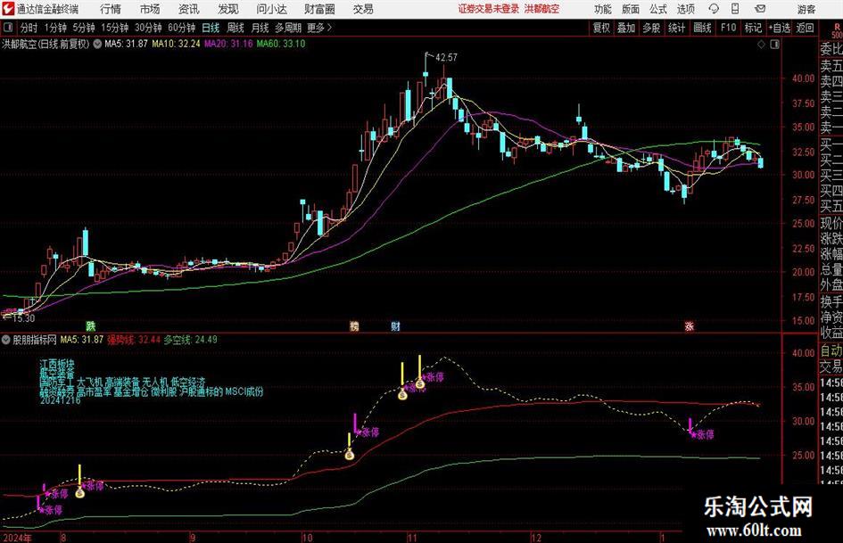The width and height of the screenshot is (843, 543).
Task: Select the 日线 daily chart tab
Action: [211, 28]
